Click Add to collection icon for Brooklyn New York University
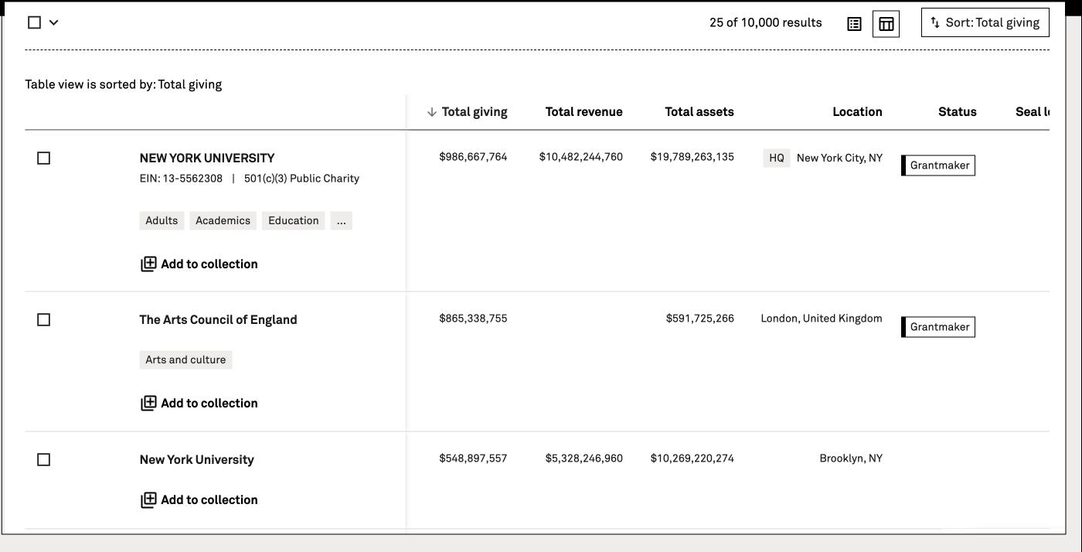Screen dimensions: 1082x552 coord(148,500)
